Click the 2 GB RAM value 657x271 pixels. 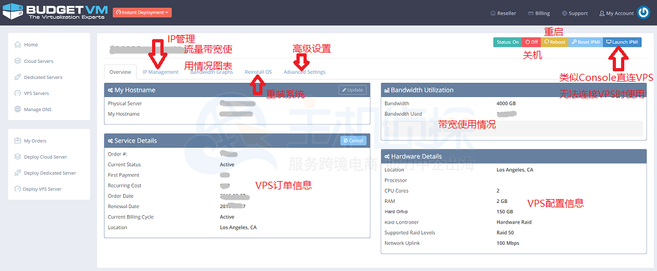coord(502,202)
